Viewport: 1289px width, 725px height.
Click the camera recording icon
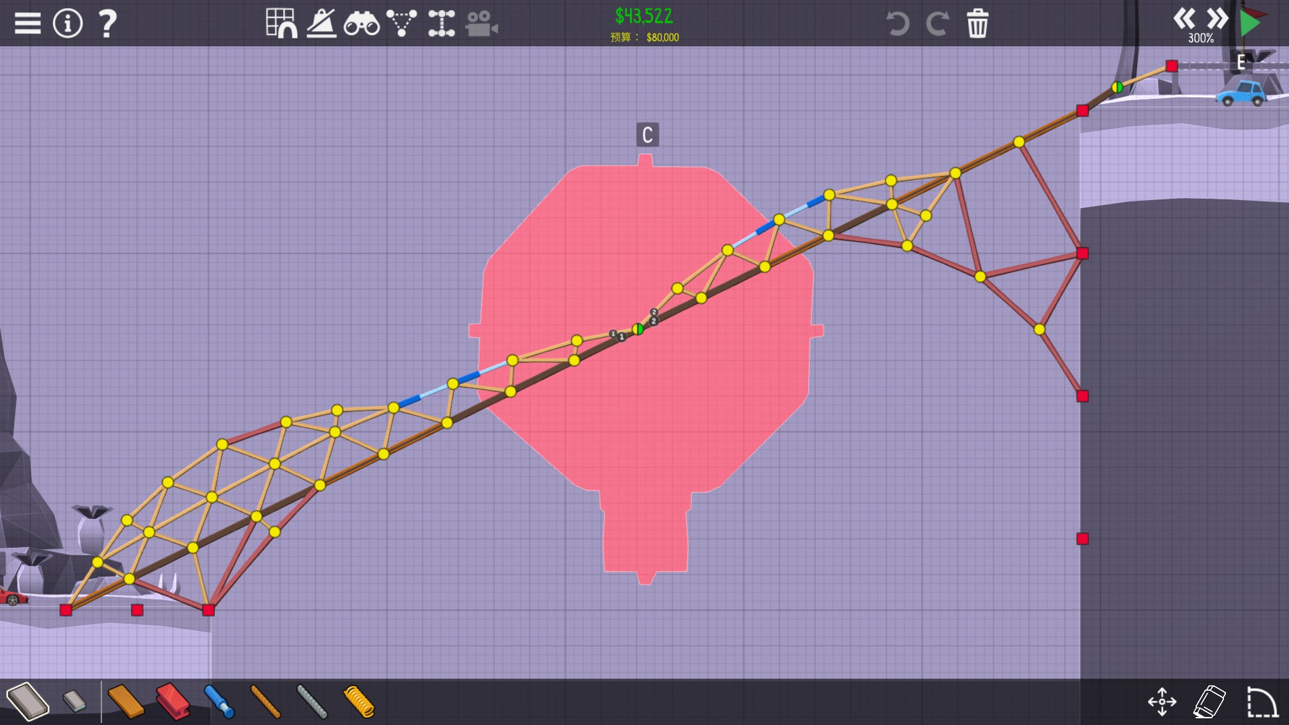(481, 24)
